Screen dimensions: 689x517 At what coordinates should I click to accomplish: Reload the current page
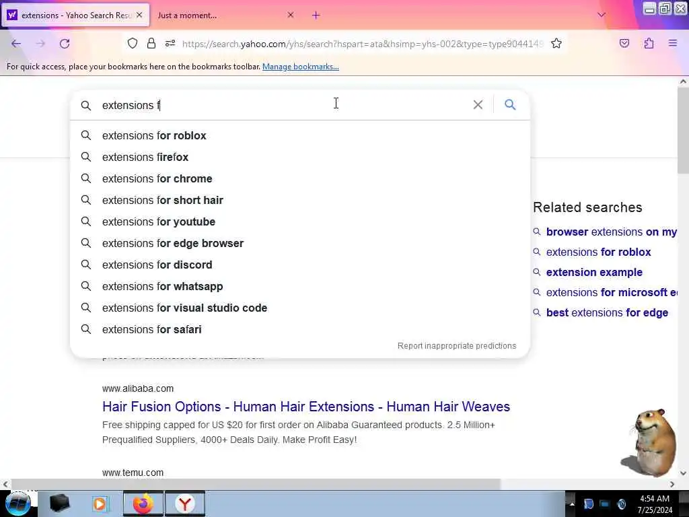(65, 44)
